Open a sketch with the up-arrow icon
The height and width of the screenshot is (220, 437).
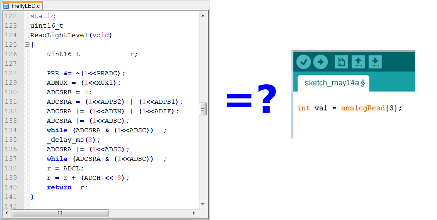pyautogui.click(x=358, y=62)
